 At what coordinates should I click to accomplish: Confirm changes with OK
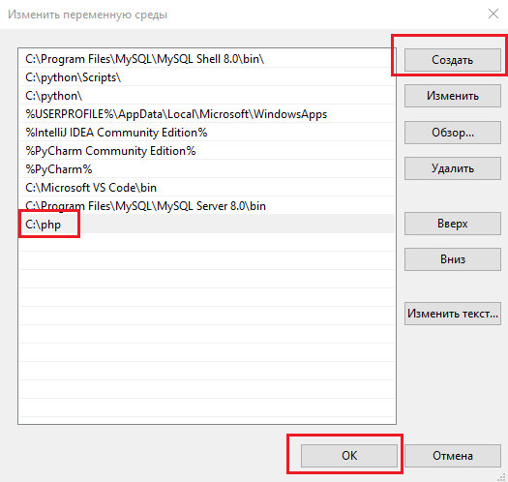point(349,456)
